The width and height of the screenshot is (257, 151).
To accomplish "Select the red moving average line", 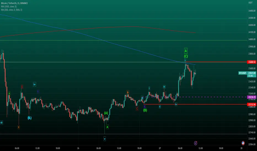I will point(98,28).
